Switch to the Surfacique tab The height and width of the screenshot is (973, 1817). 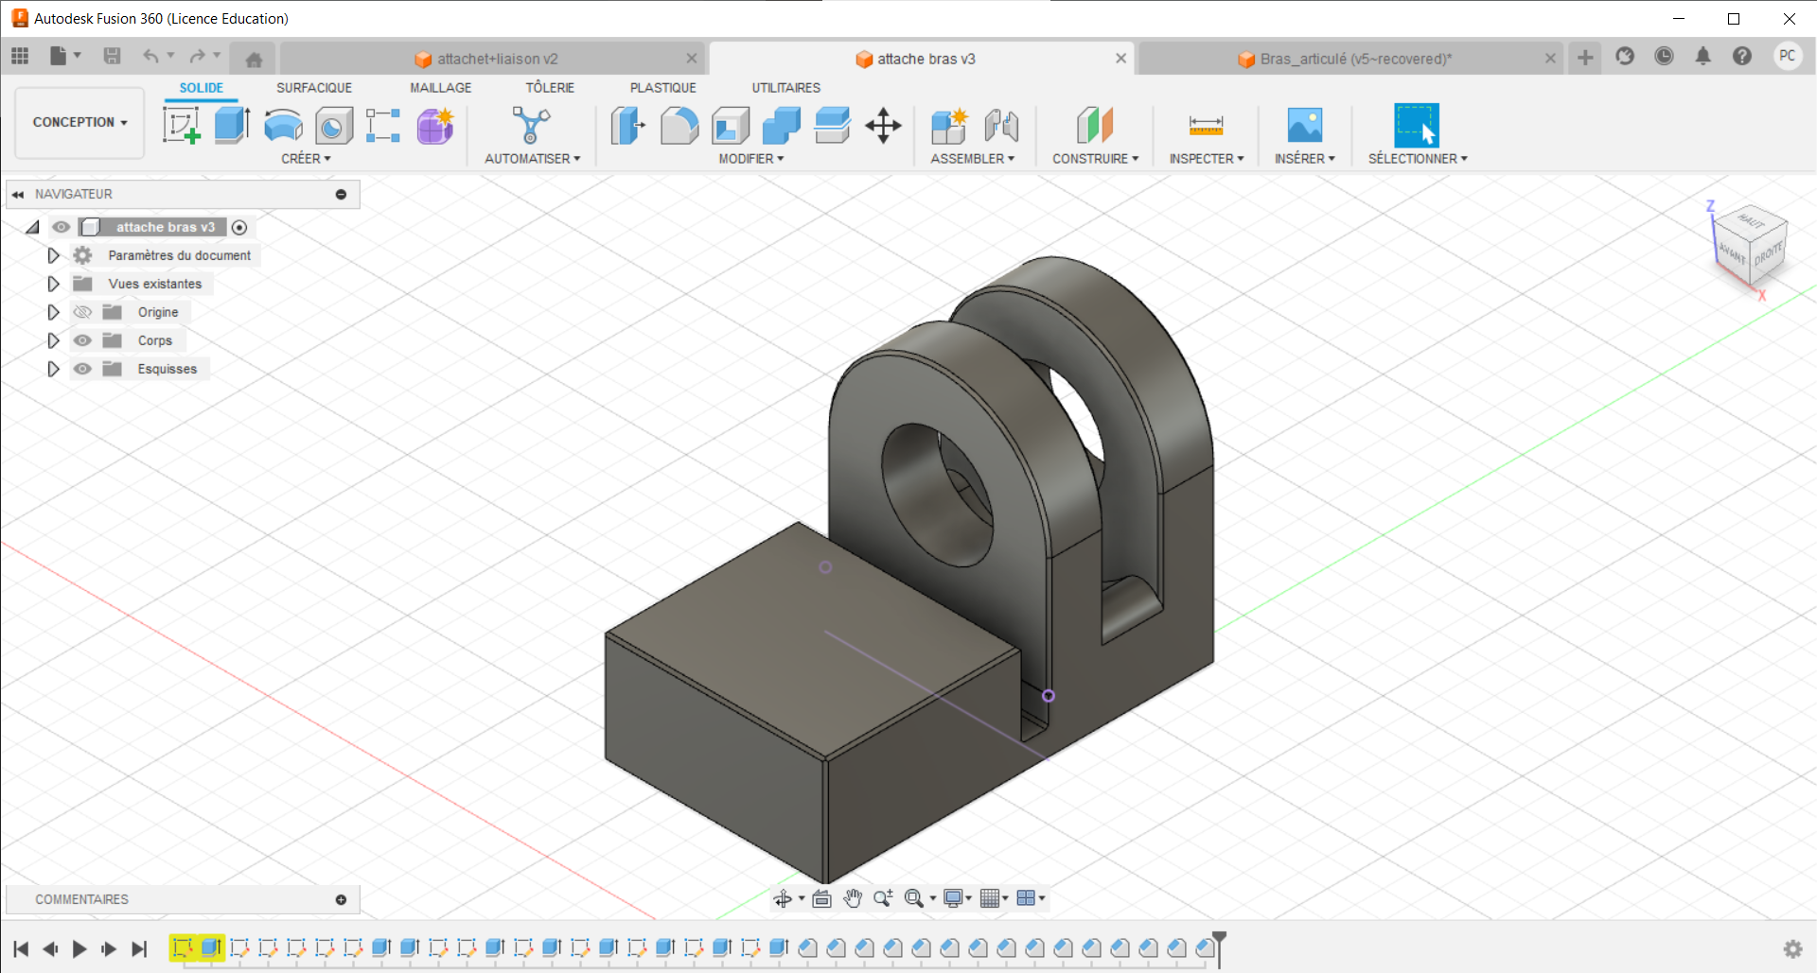pyautogui.click(x=314, y=88)
